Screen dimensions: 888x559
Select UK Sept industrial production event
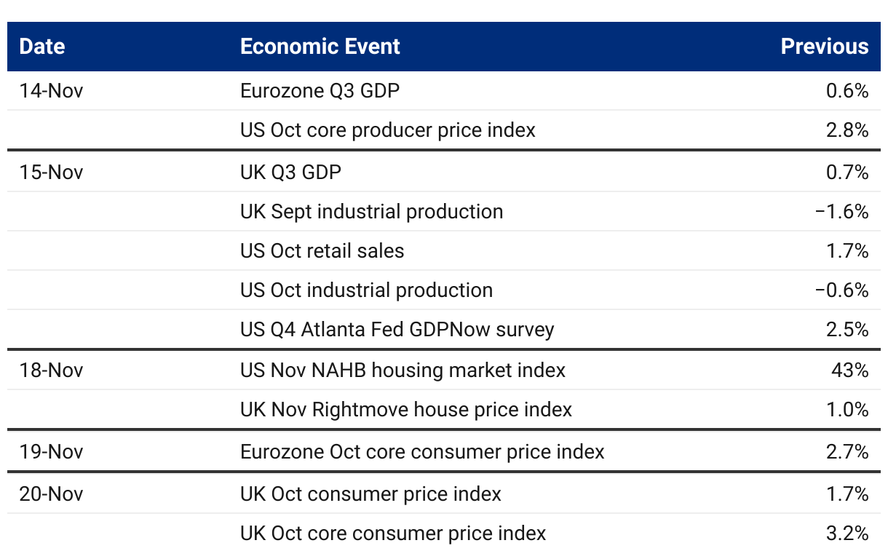click(371, 212)
